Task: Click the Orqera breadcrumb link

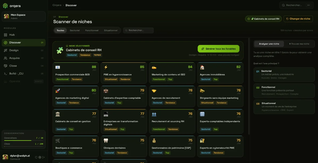Action: (x=57, y=5)
